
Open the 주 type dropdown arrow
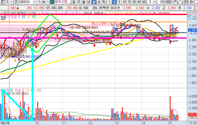11,2
